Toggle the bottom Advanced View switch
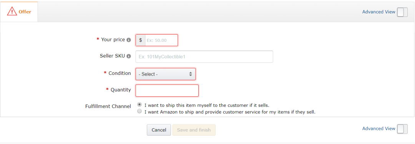The width and height of the screenshot is (415, 144). (402, 129)
